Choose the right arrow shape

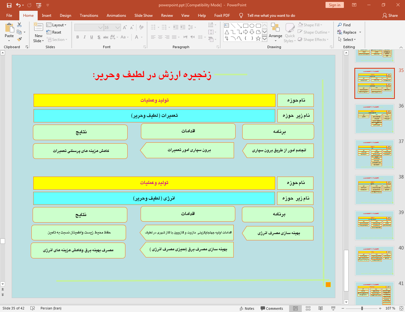tap(245, 32)
